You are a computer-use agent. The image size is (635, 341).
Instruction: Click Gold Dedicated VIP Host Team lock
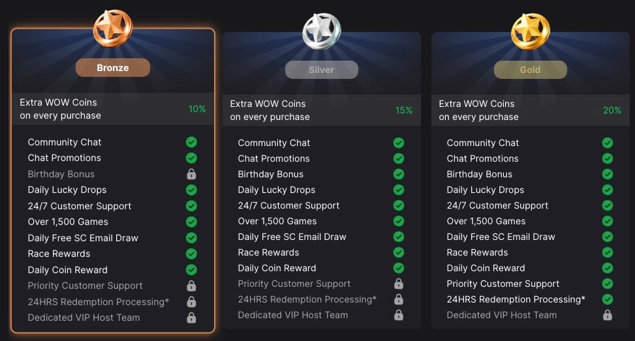[607, 315]
